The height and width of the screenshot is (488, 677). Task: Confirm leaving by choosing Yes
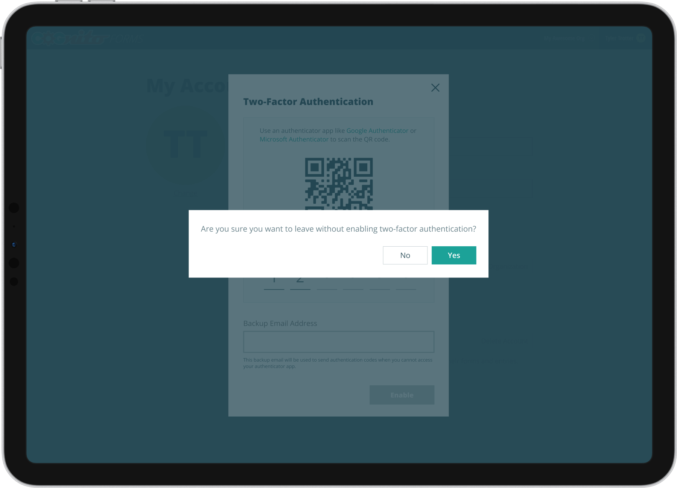pos(454,255)
